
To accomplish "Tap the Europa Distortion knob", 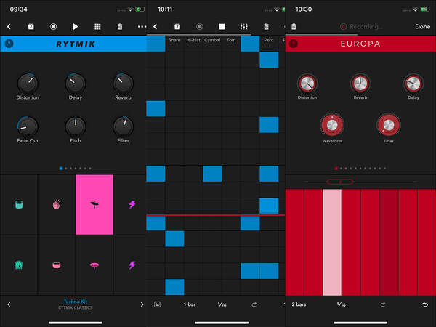I will coord(307,83).
